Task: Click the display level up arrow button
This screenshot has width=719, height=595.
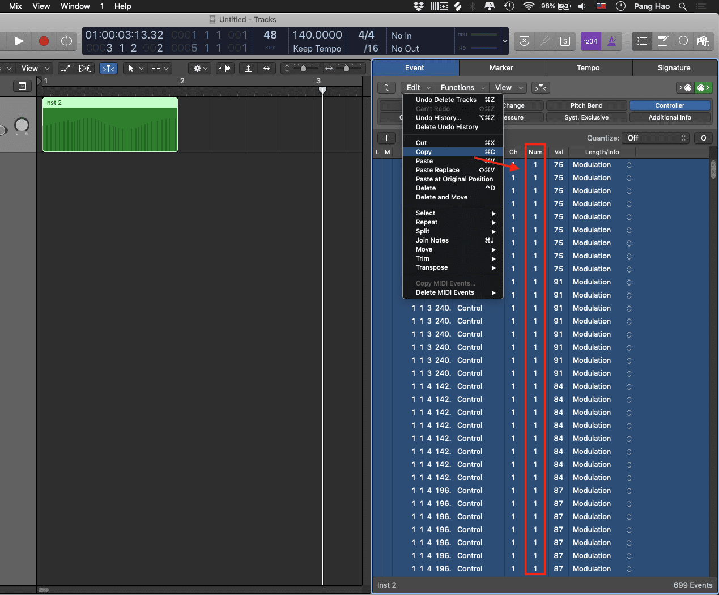Action: pos(386,88)
